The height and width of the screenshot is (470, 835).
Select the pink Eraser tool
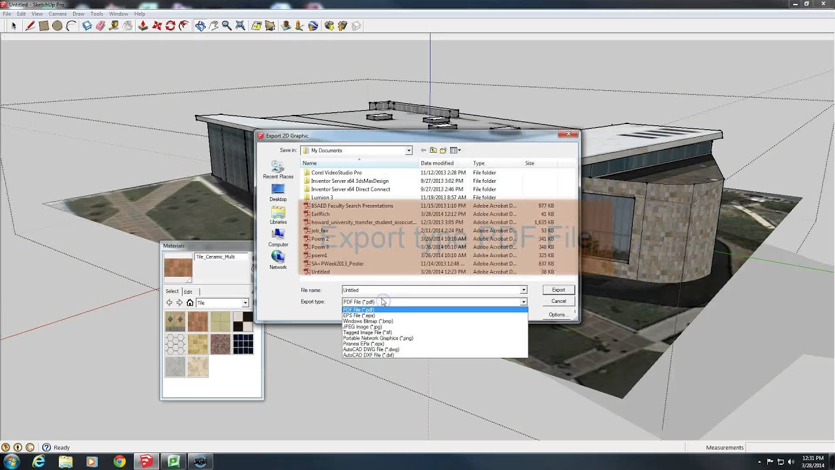tap(100, 25)
